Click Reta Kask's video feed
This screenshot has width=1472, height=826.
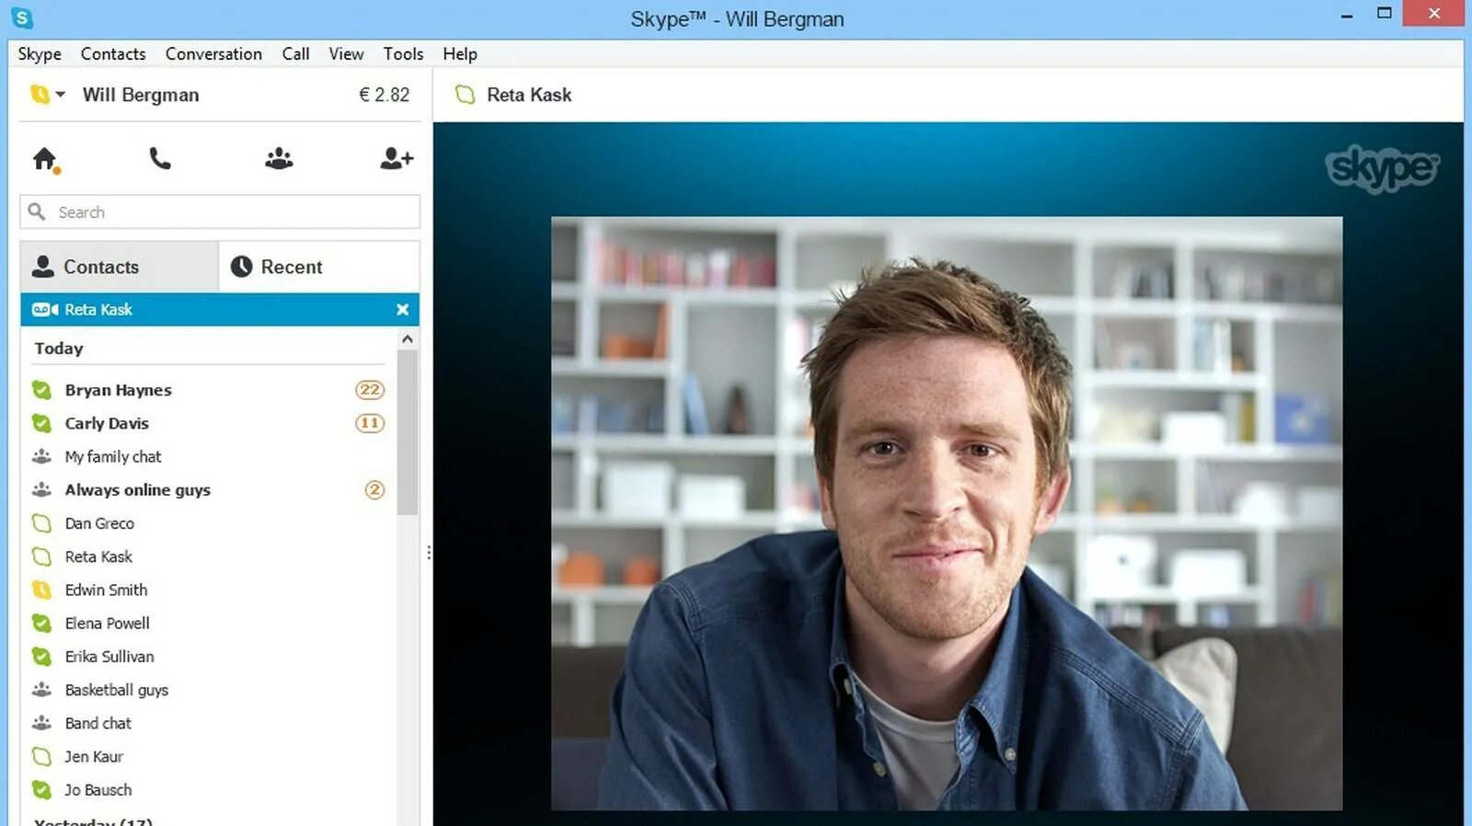(x=947, y=513)
